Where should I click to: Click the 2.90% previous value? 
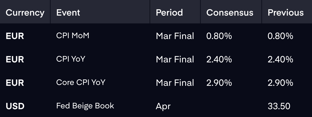(x=280, y=83)
